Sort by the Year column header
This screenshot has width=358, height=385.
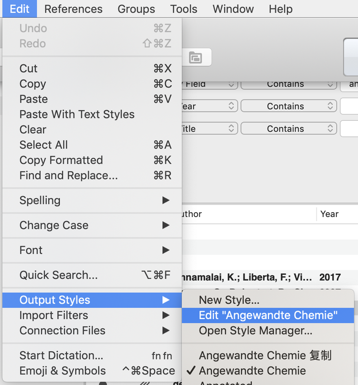[x=330, y=214]
